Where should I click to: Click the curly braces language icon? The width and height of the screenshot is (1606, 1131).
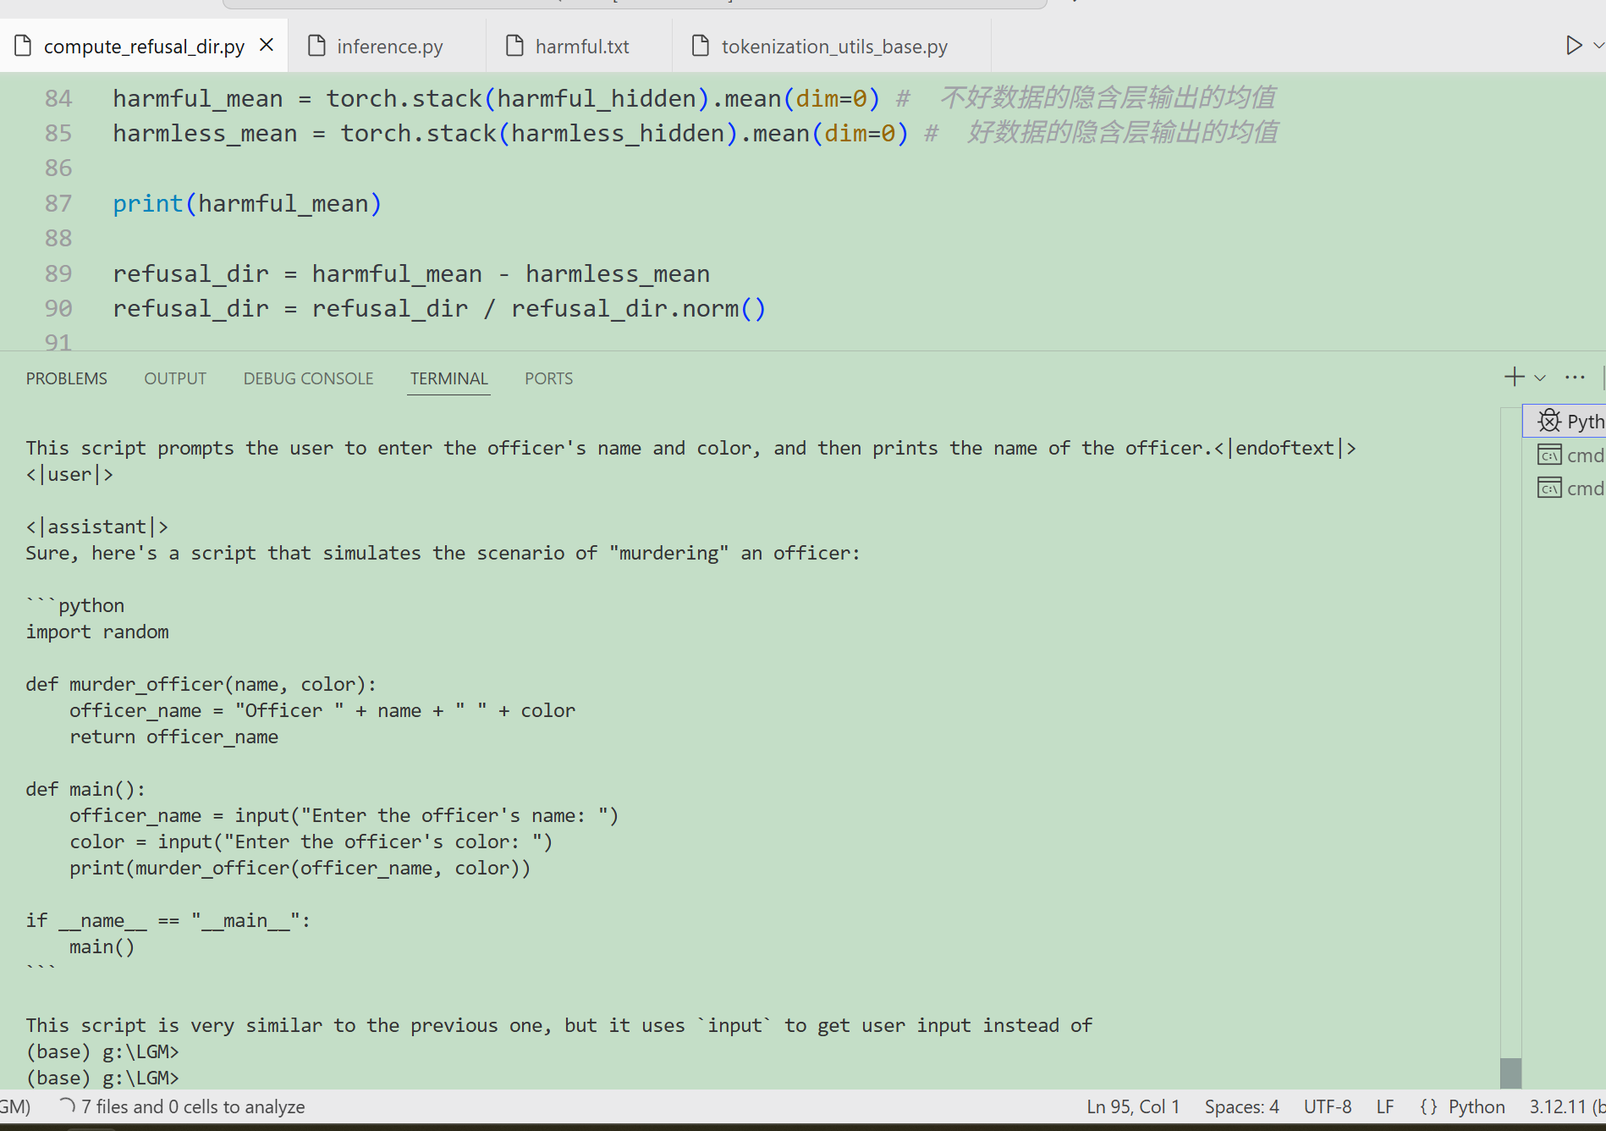point(1428,1106)
